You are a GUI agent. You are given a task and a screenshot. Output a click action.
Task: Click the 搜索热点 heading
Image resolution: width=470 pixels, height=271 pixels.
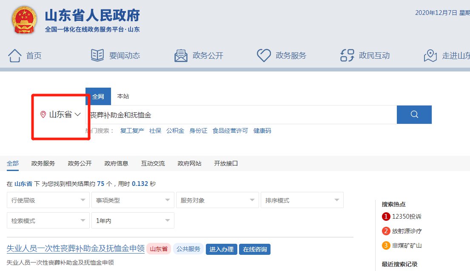click(x=393, y=204)
